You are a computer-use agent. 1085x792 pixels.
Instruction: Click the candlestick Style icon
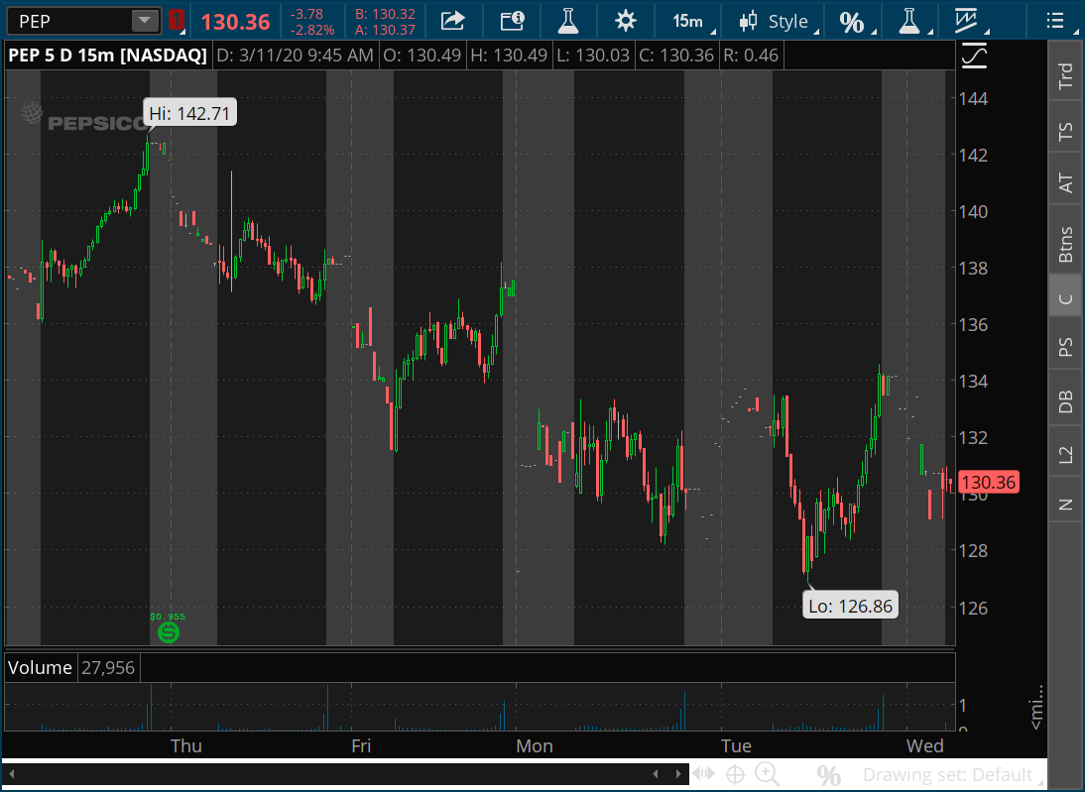(x=748, y=21)
